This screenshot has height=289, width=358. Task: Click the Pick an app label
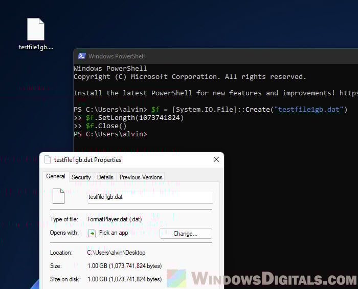114,233
